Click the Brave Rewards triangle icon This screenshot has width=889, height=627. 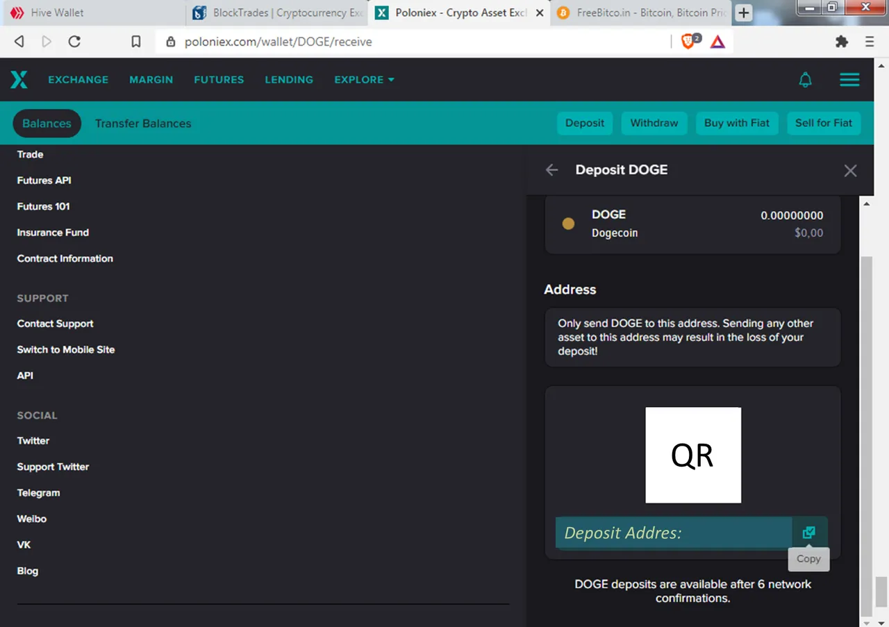pyautogui.click(x=717, y=42)
